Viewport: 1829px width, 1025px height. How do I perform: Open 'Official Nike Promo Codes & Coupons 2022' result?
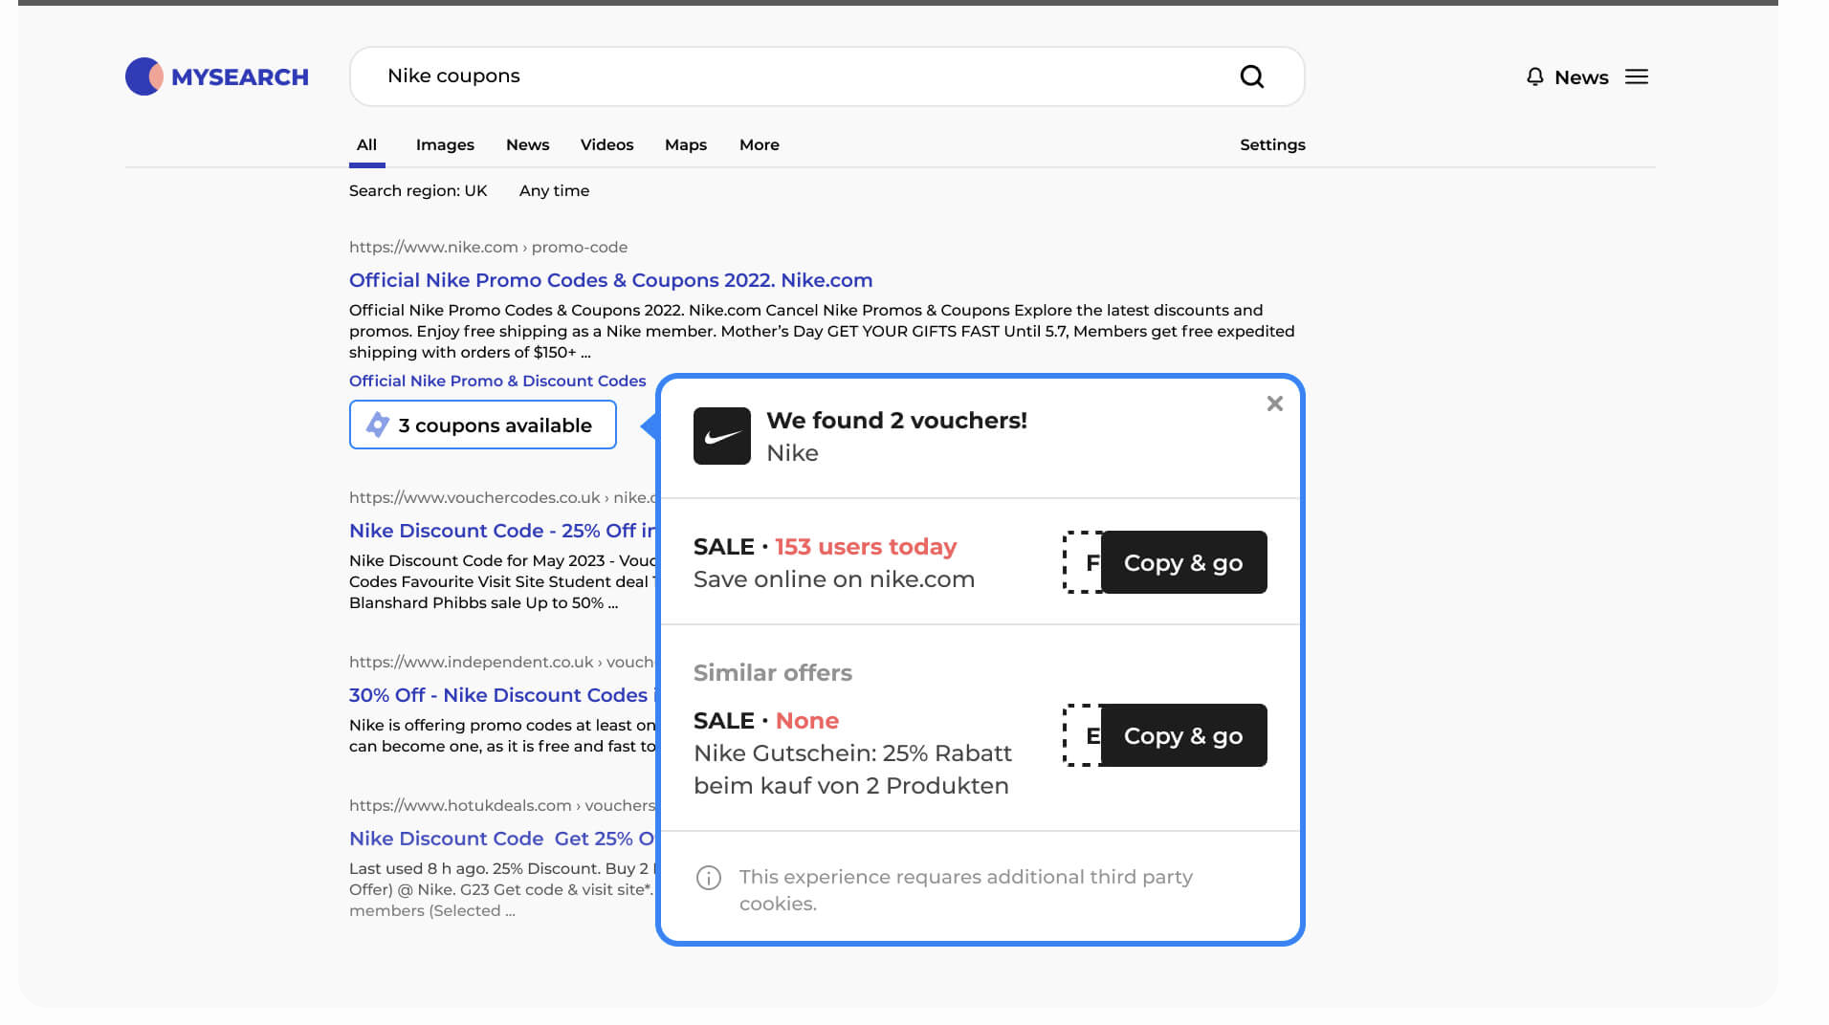(610, 279)
